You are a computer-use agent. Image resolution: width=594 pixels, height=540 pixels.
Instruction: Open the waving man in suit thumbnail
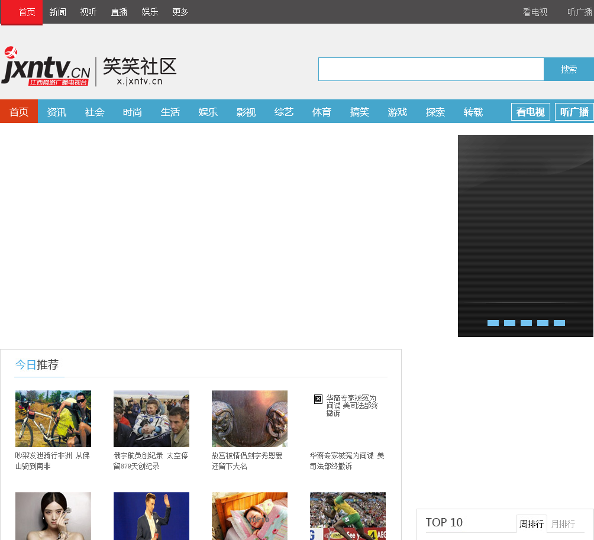pos(151,516)
